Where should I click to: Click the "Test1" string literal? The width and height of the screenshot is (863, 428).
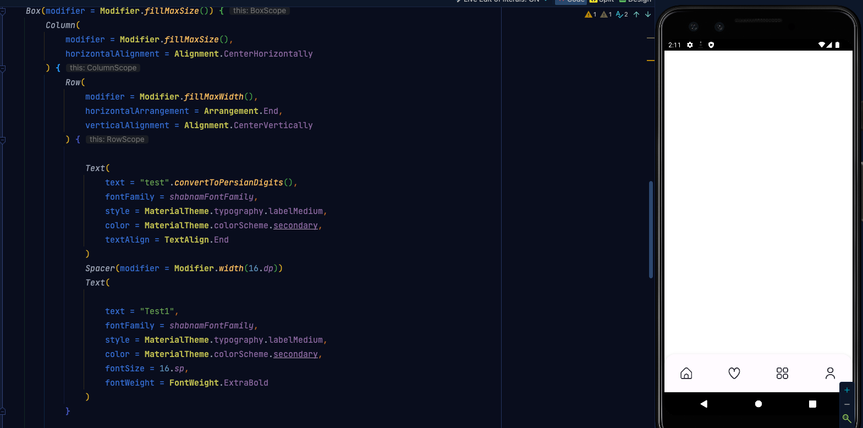(x=157, y=311)
